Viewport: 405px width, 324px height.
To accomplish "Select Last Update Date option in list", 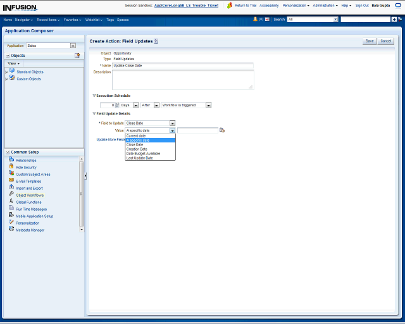I will pos(139,158).
